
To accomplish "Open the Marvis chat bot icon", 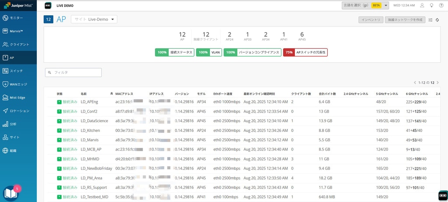I will click(443, 196).
